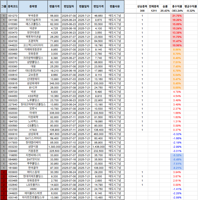Select group 2 cell for 에이스침대
The image size is (198, 200).
[4, 172]
